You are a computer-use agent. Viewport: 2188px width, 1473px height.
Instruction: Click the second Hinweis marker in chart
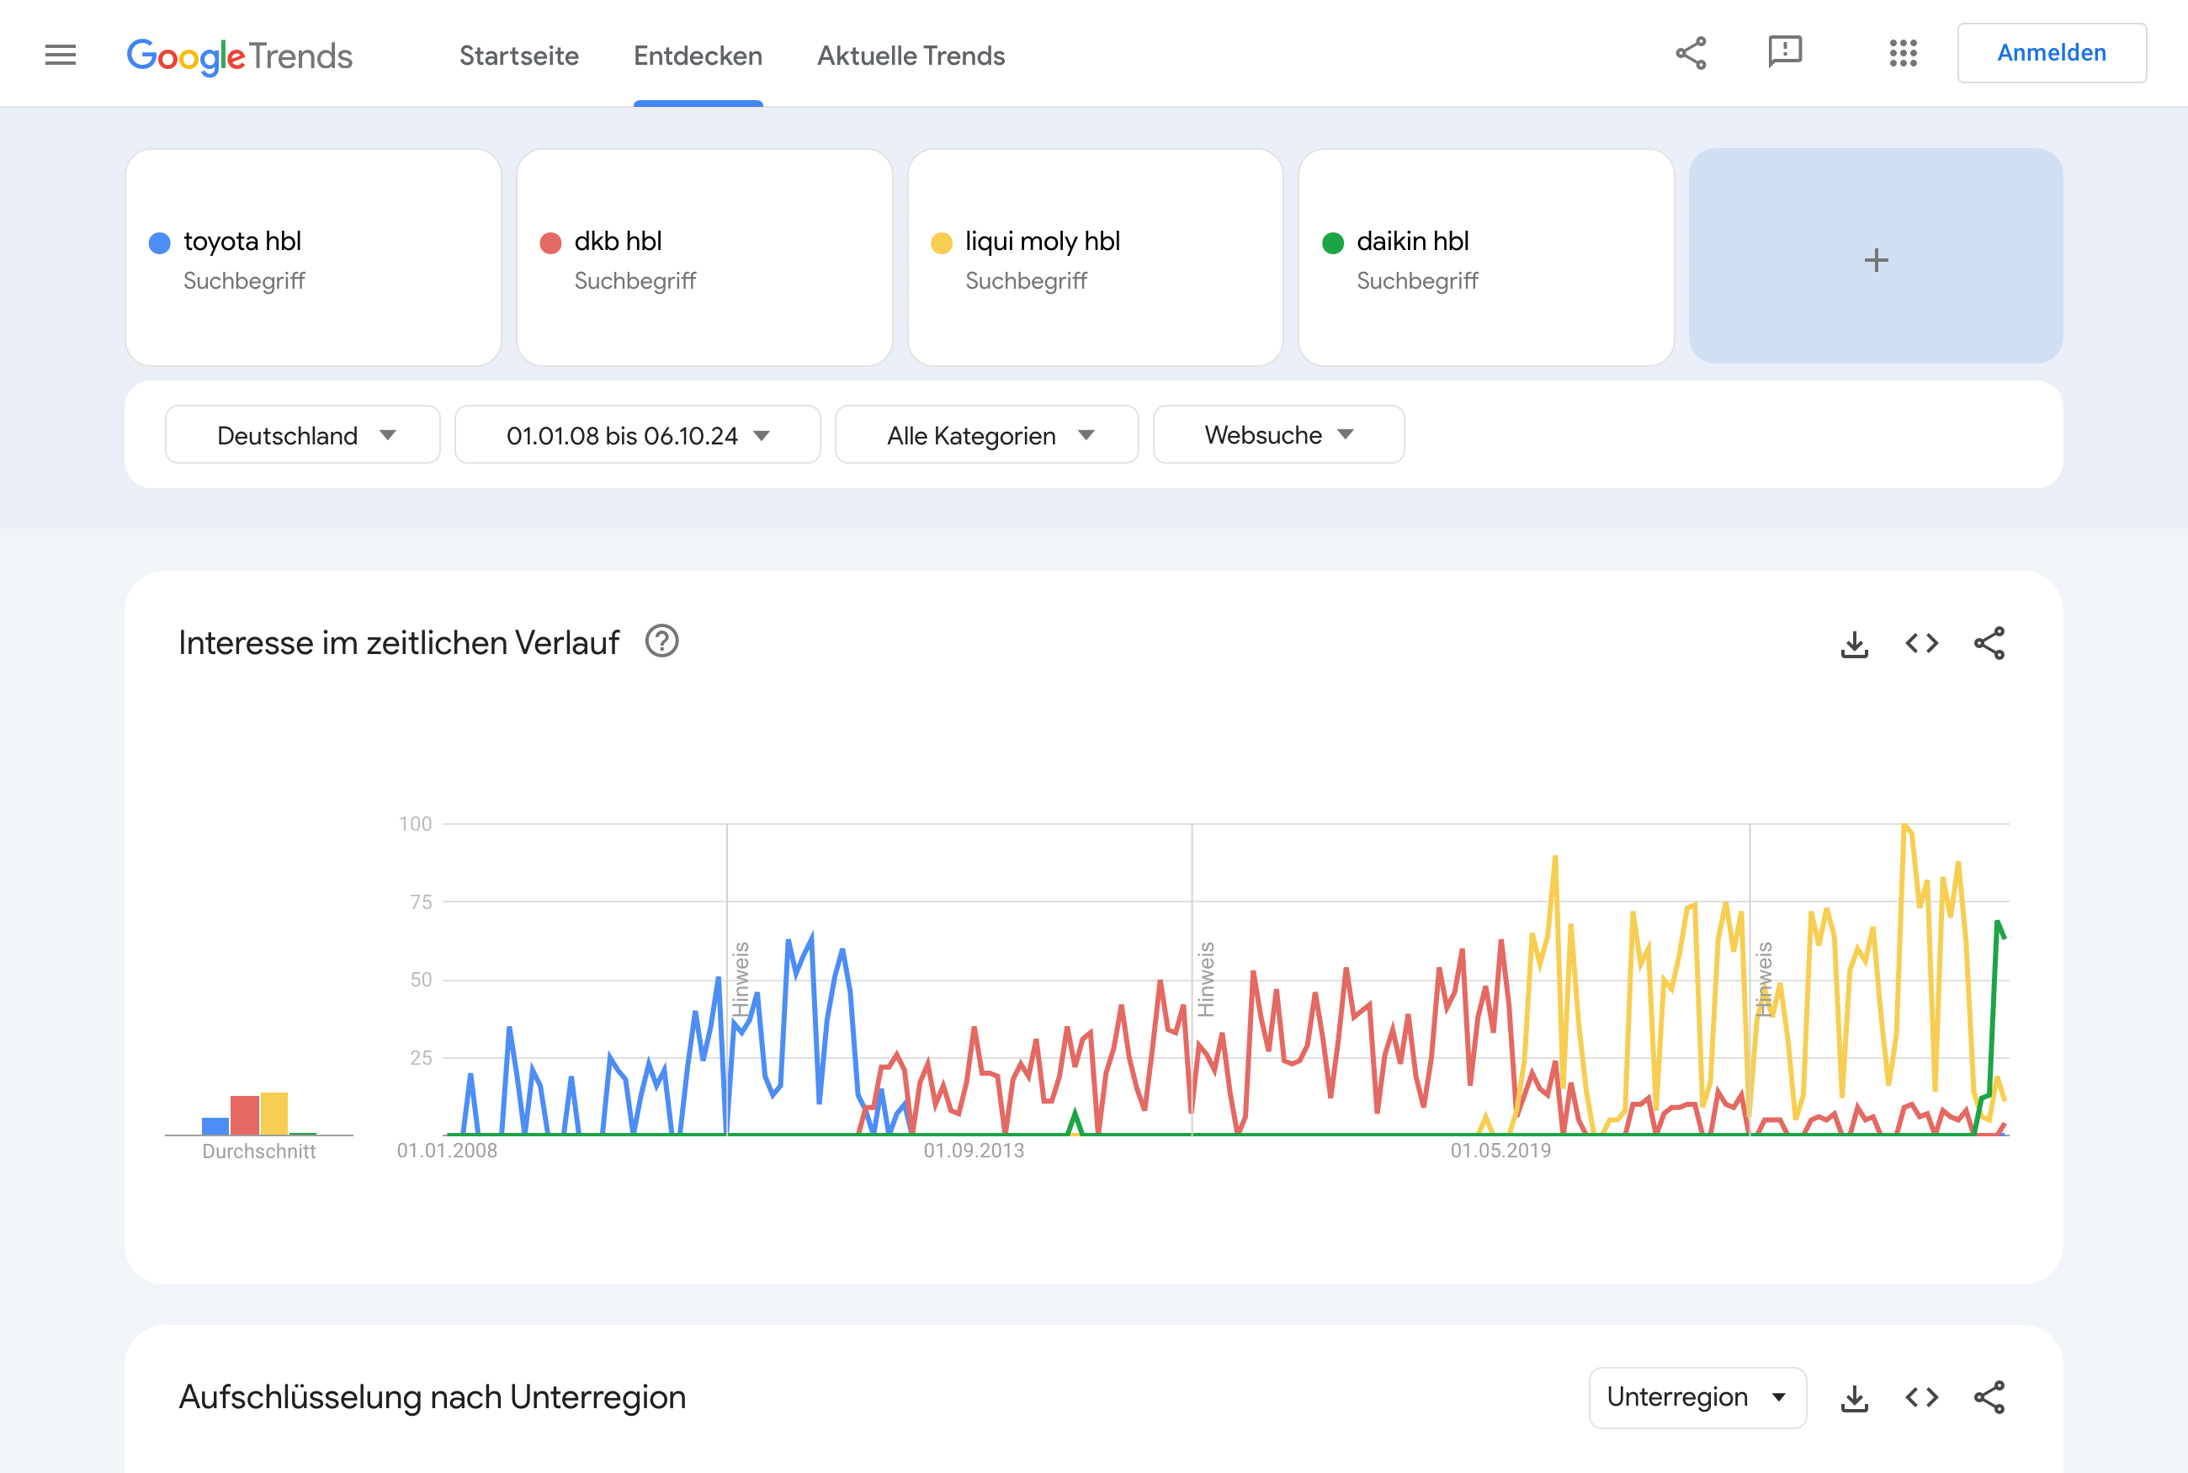pos(1206,980)
